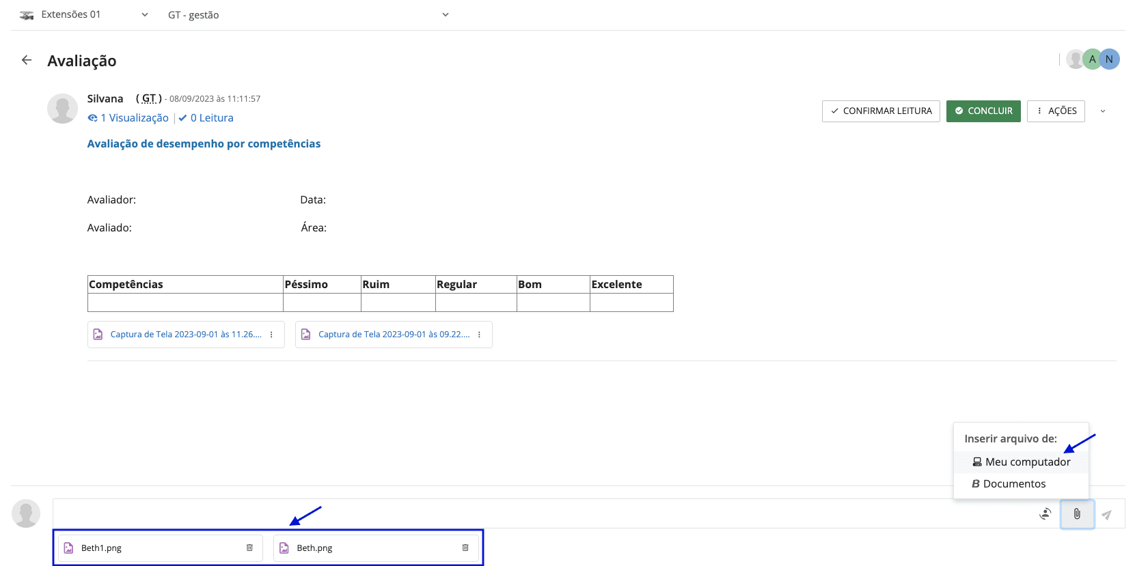The width and height of the screenshot is (1135, 566).
Task: Click the paper plane send icon
Action: [1106, 515]
